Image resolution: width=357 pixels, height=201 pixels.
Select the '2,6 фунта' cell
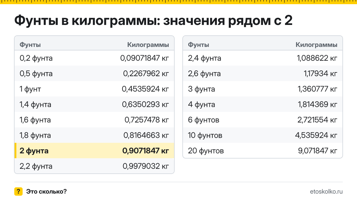click(204, 74)
